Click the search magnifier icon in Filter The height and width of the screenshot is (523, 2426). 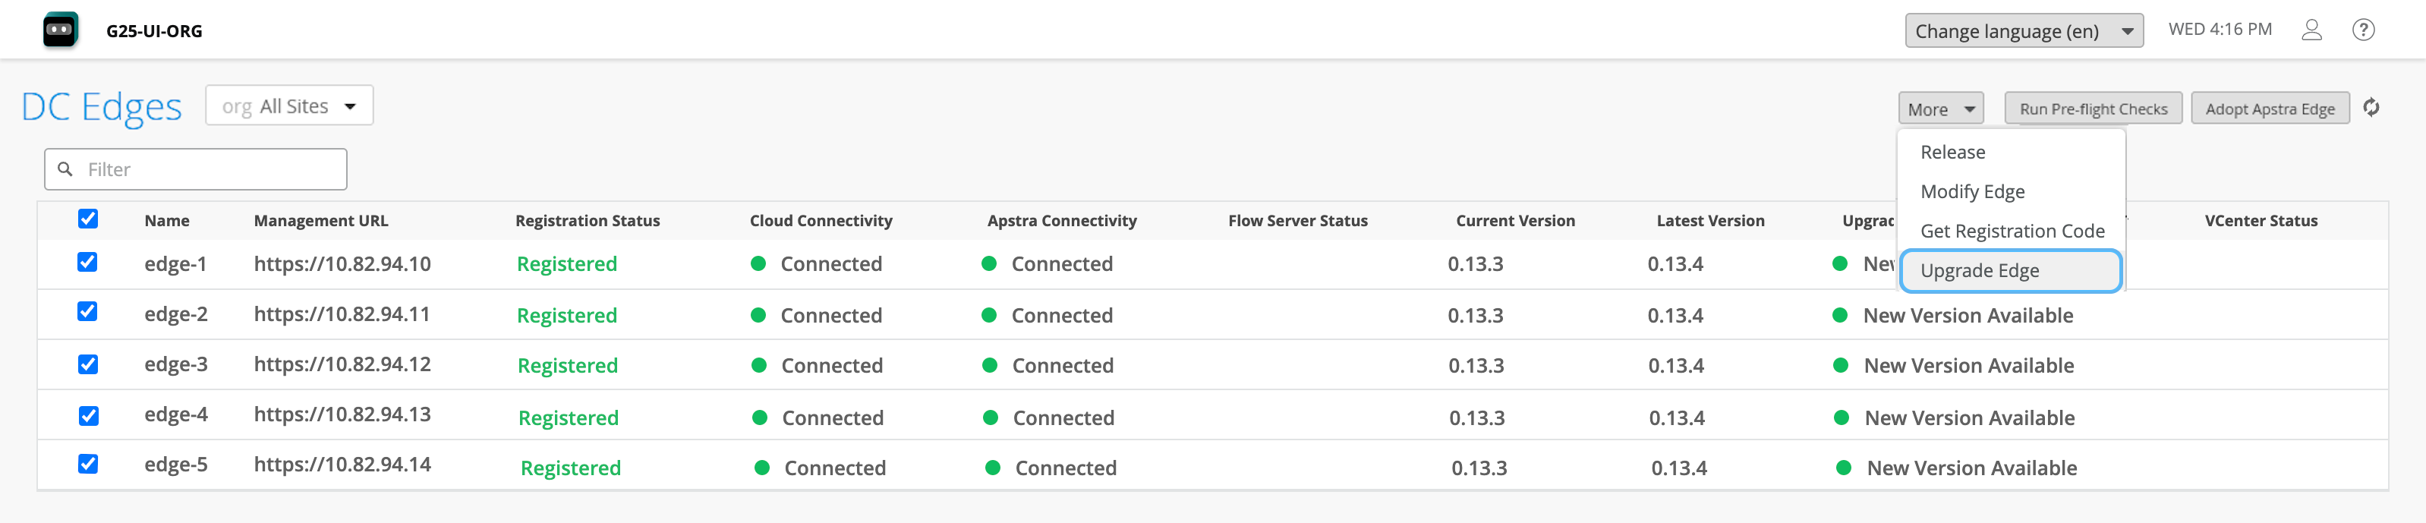tap(65, 169)
